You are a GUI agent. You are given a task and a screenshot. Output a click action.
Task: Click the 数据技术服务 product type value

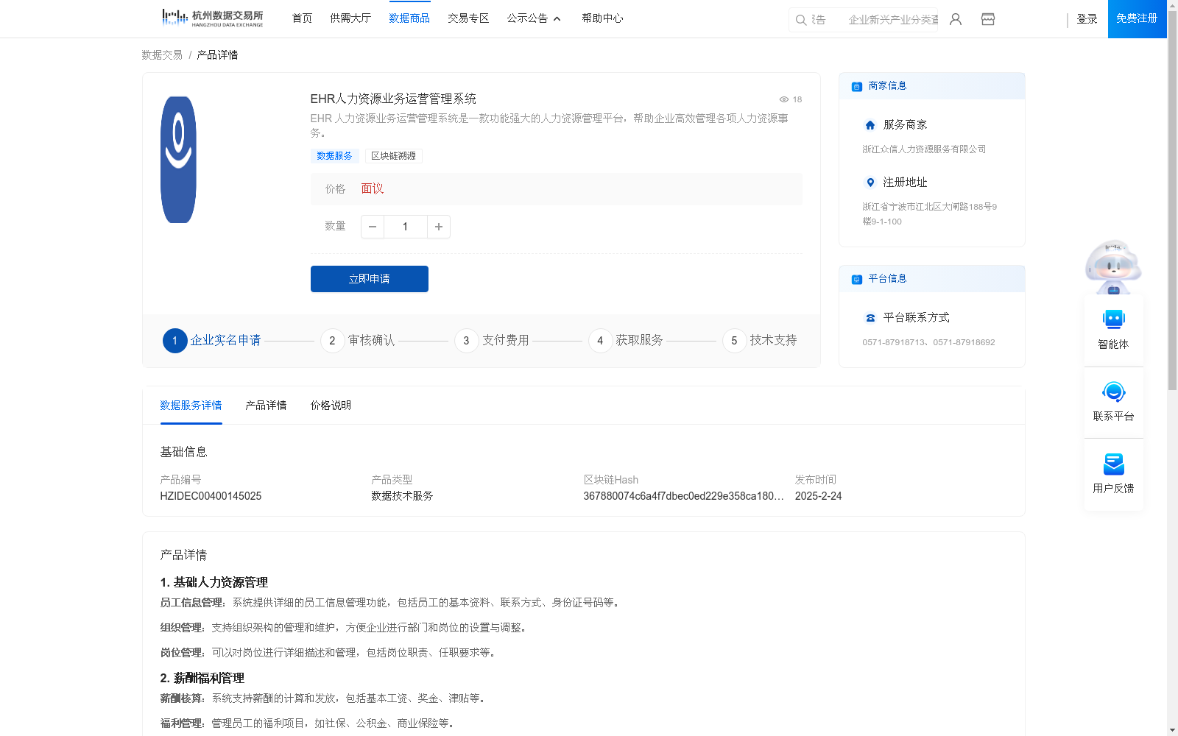[x=402, y=496]
